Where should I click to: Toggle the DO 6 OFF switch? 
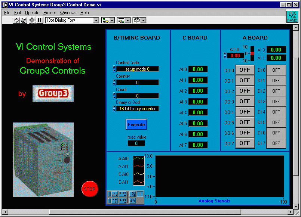245,133
